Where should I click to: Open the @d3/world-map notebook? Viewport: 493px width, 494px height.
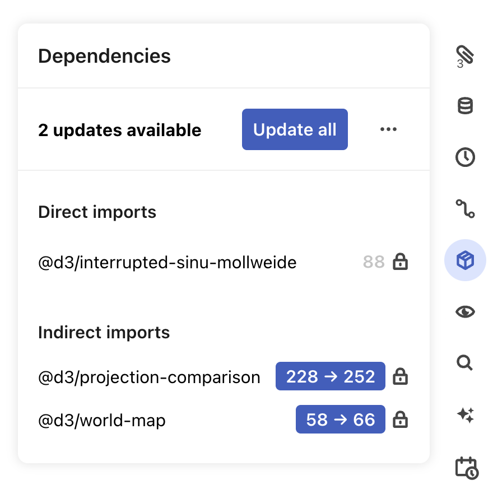pos(103,420)
